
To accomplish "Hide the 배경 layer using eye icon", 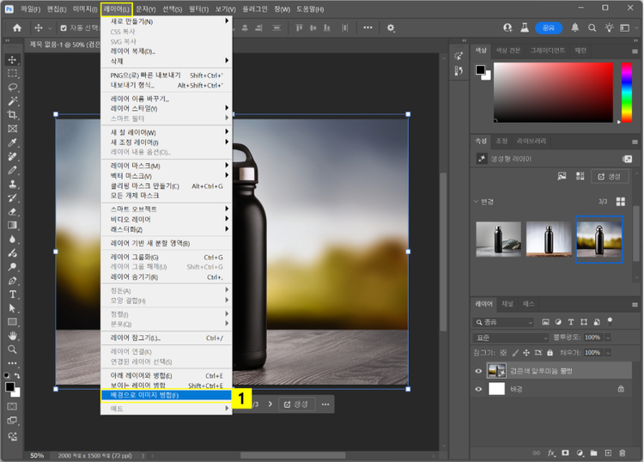I will [x=479, y=389].
